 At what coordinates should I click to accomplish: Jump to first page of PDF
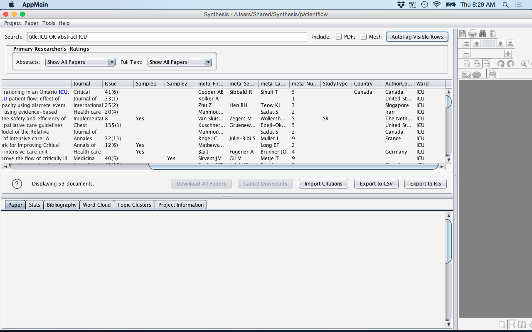pyautogui.click(x=467, y=44)
